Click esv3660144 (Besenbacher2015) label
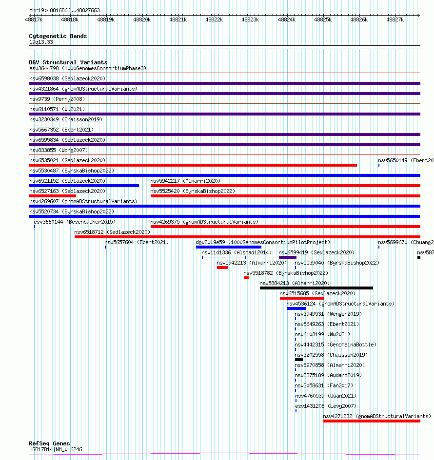Screen dimensions: 434x460 point(75,222)
